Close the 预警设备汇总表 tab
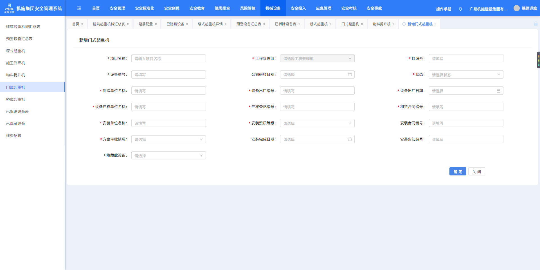This screenshot has height=270, width=540. click(x=264, y=24)
